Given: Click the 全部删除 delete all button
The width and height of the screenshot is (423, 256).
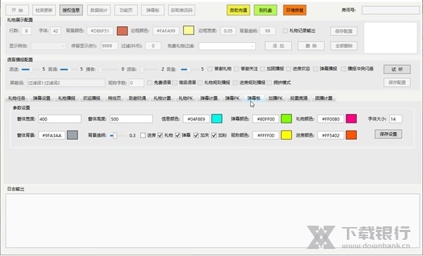Looking at the screenshot, I should [344, 46].
